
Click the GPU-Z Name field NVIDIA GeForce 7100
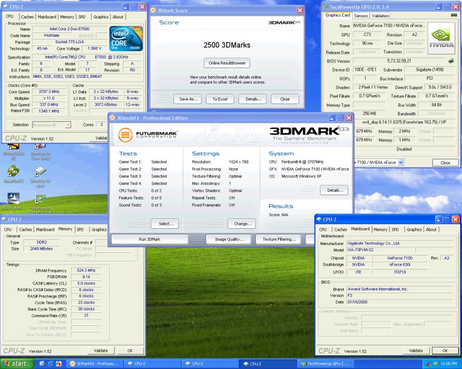389,25
